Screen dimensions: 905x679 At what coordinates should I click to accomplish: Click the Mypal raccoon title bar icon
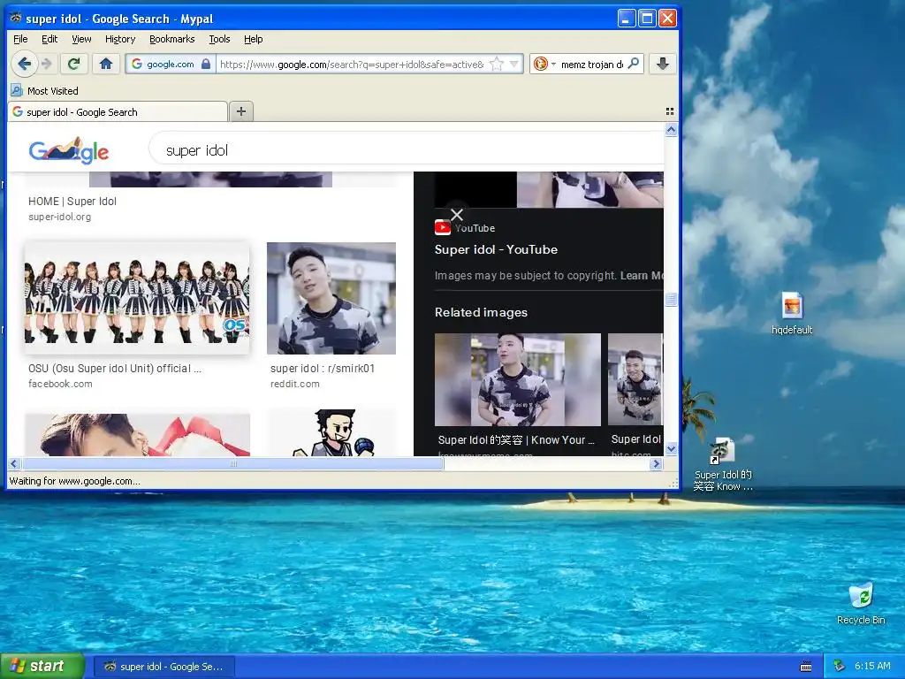click(x=16, y=18)
